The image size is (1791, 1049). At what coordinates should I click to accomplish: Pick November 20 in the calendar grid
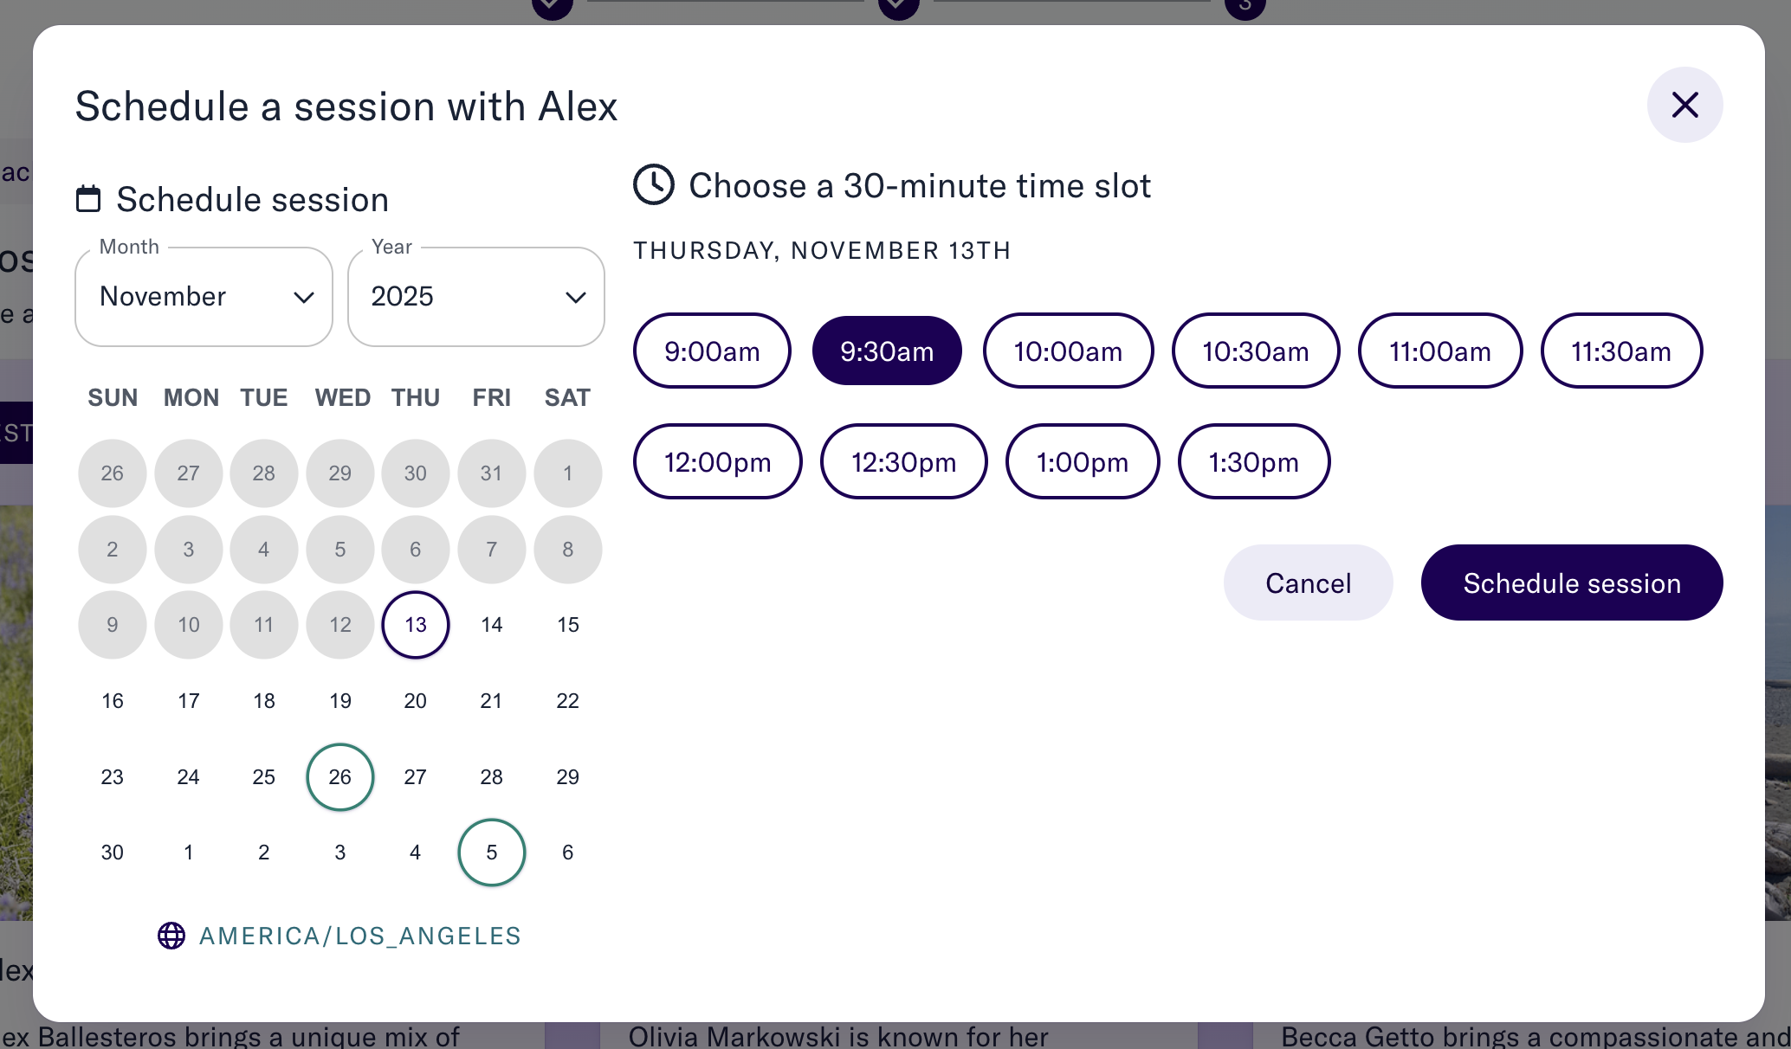click(x=416, y=701)
